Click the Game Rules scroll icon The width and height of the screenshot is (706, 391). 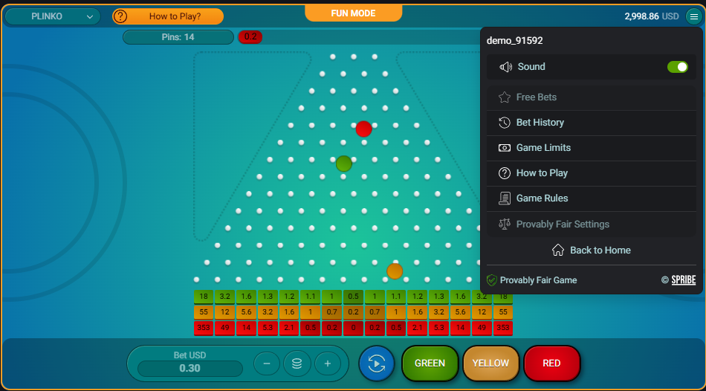tap(505, 198)
